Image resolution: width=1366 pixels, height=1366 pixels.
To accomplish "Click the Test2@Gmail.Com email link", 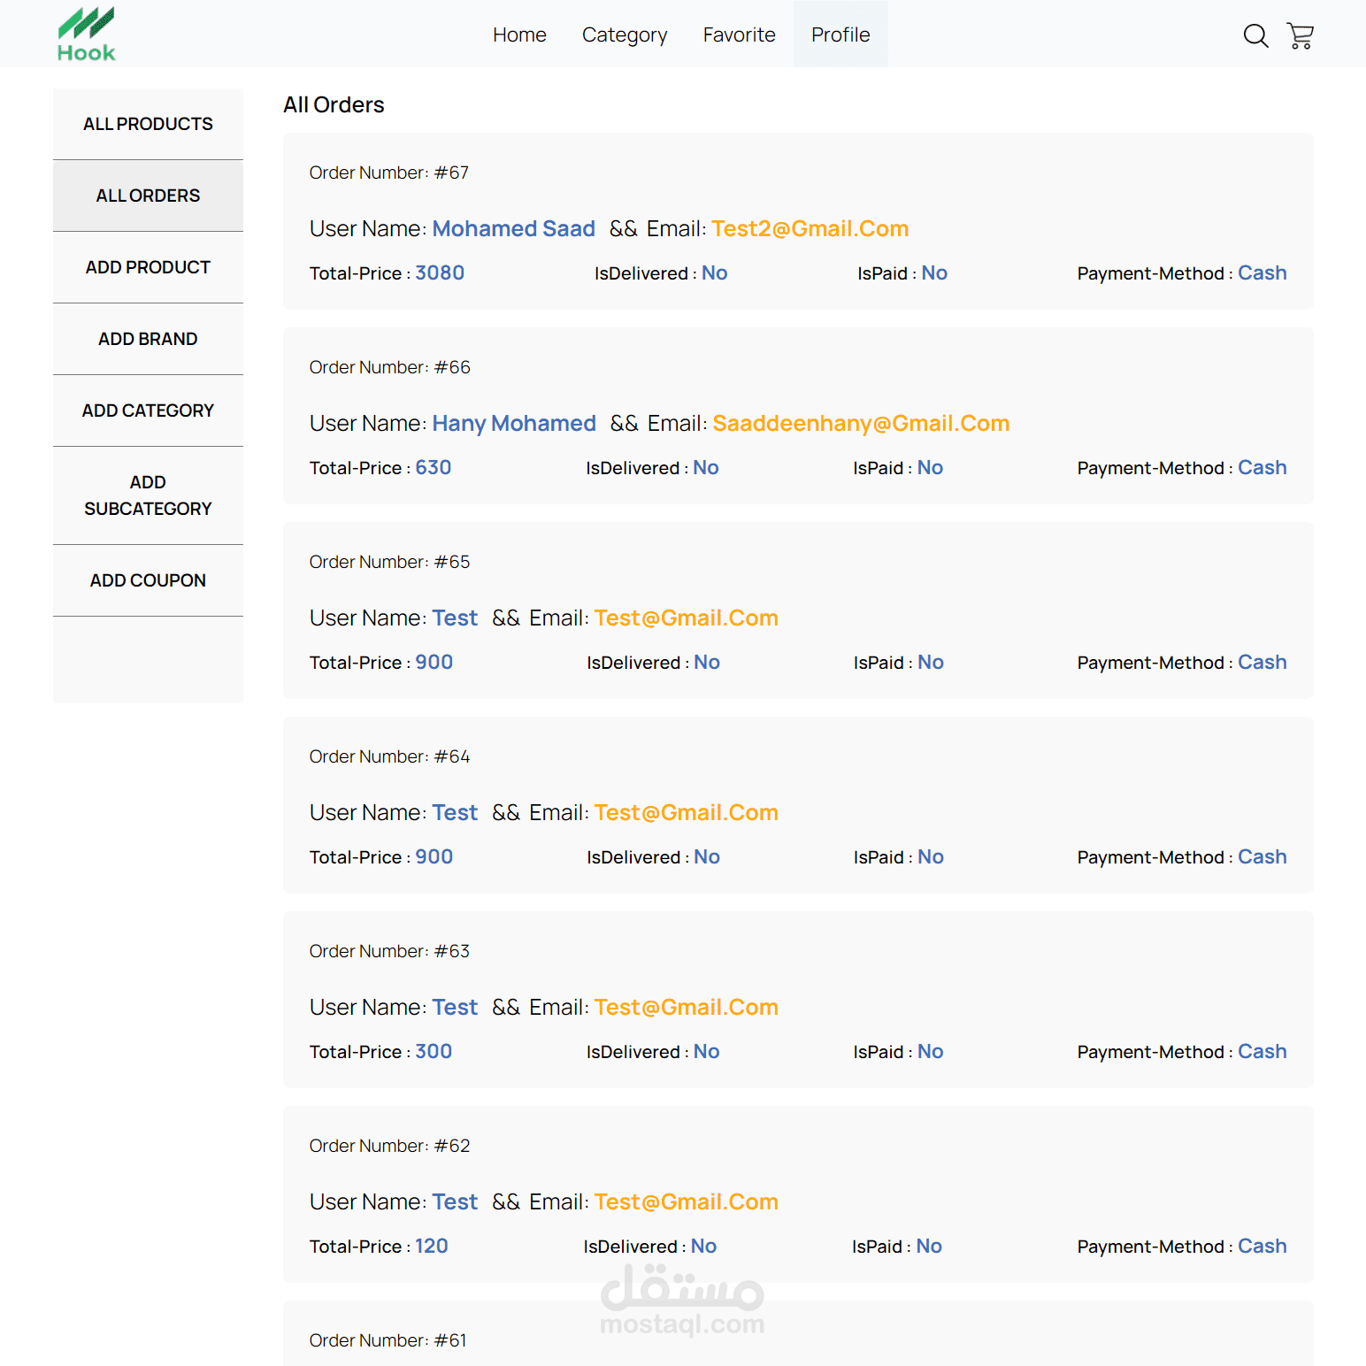I will point(810,229).
